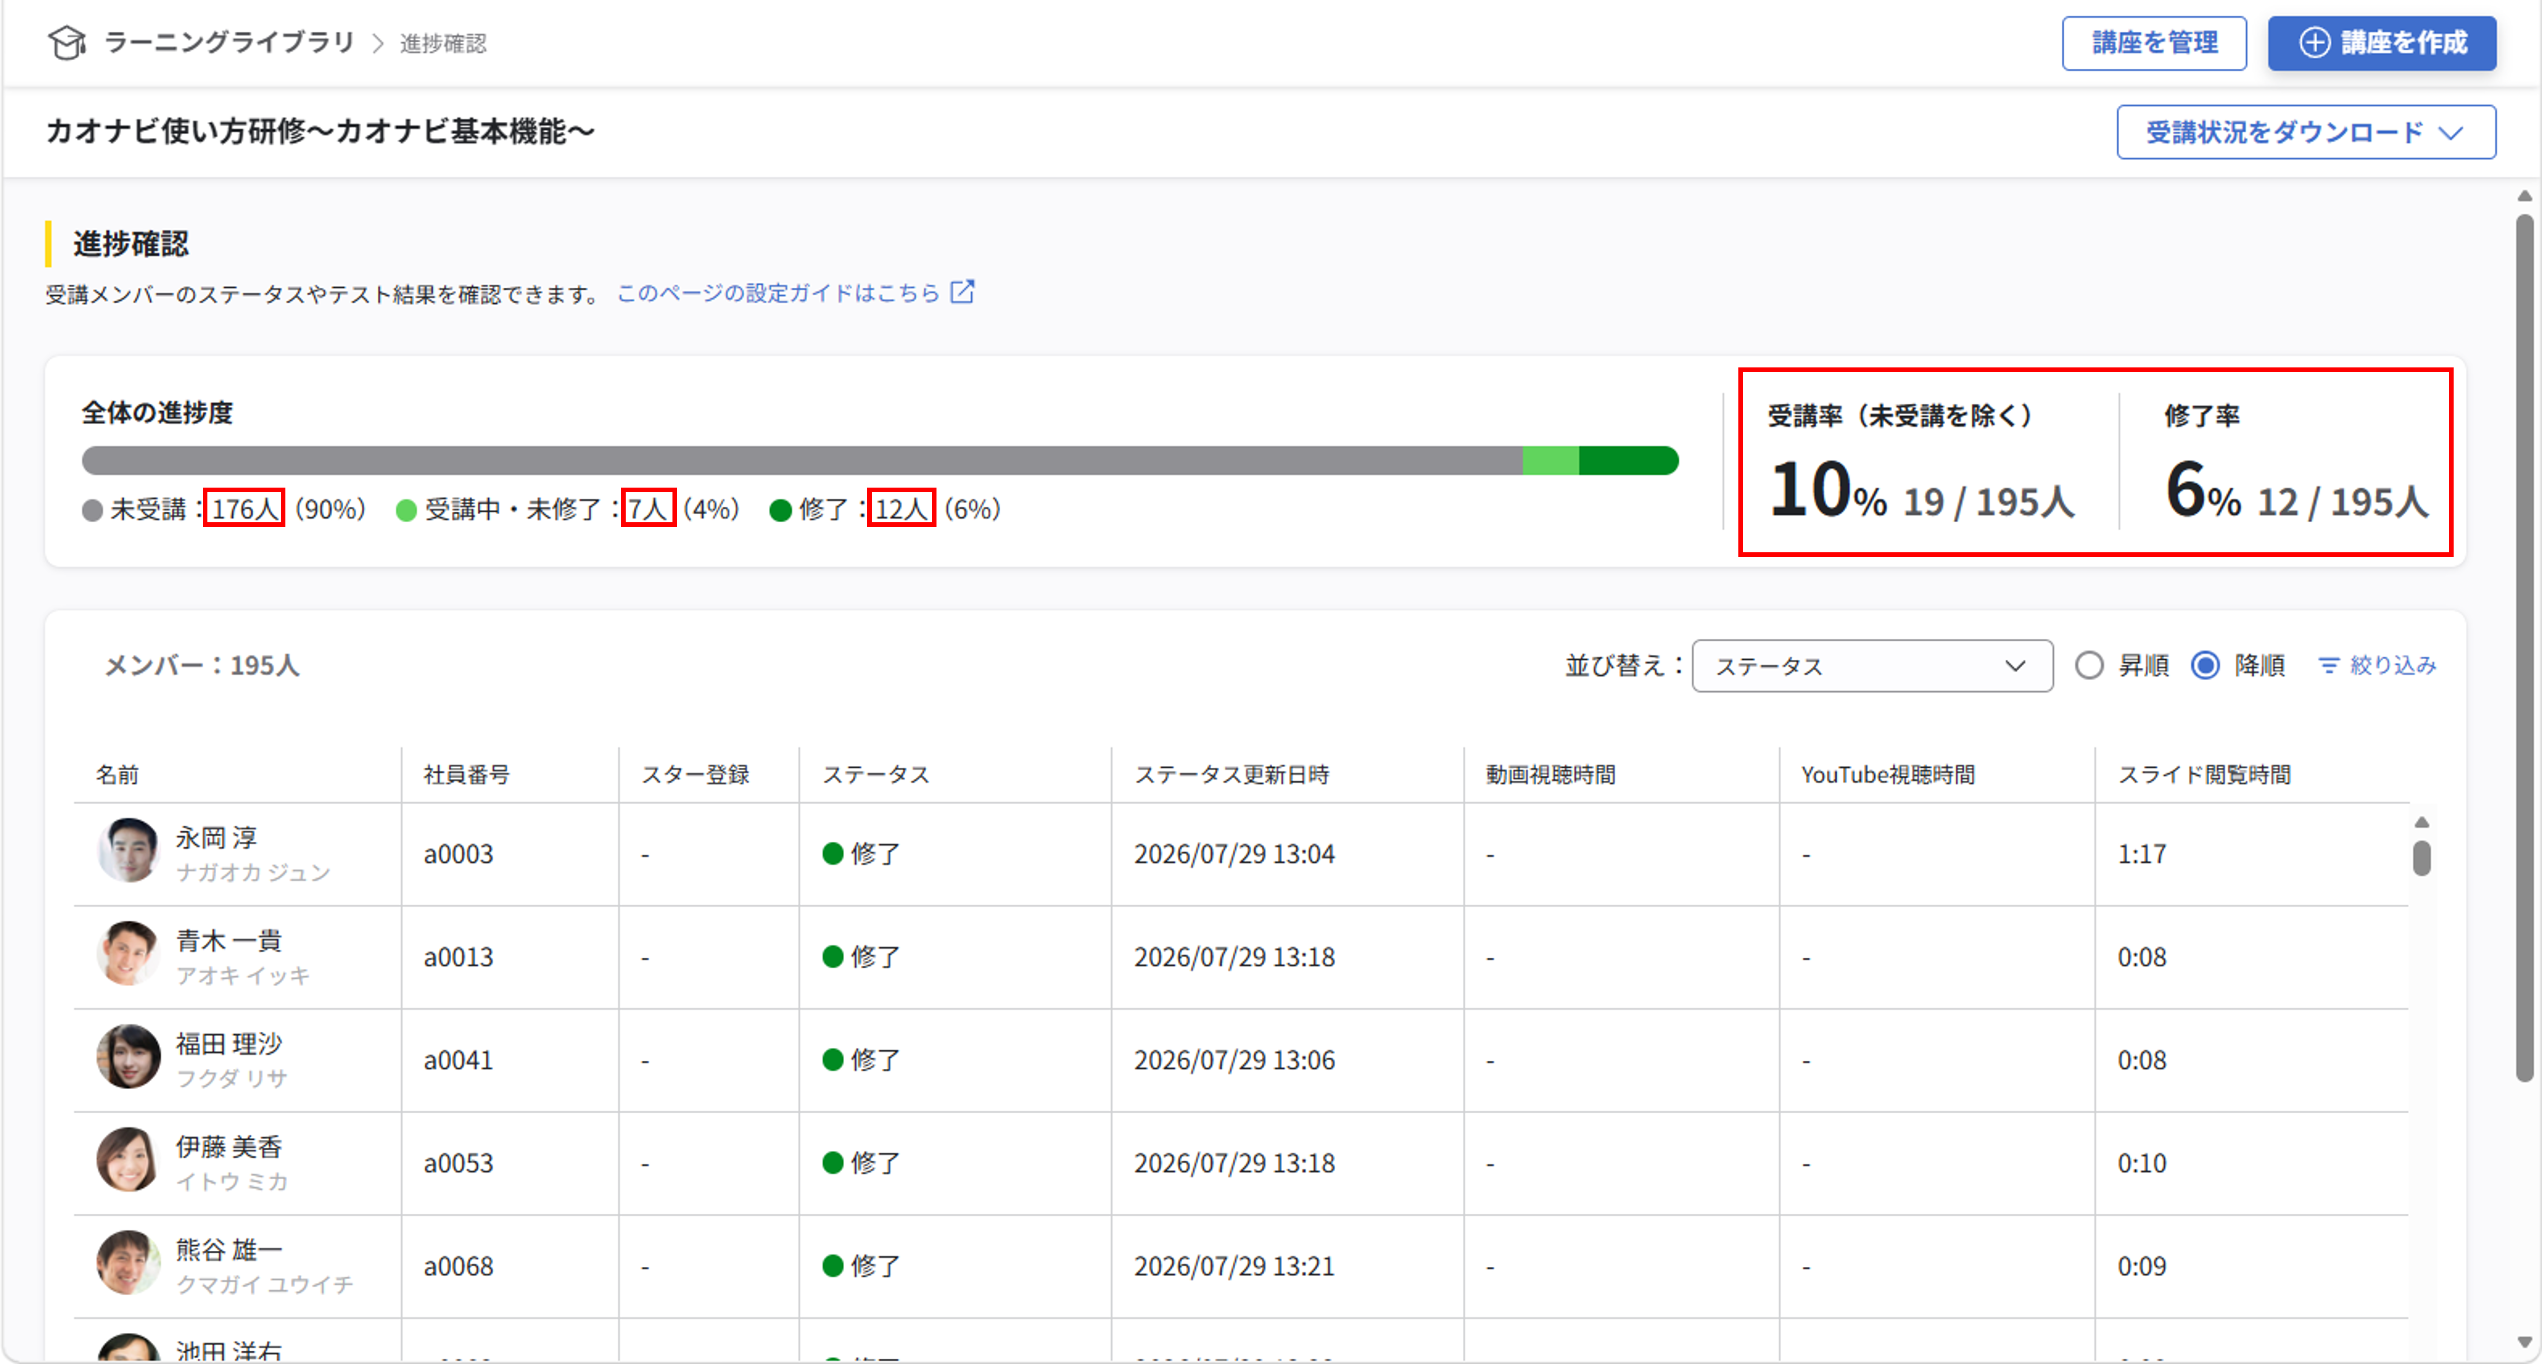This screenshot has height=1364, width=2542.
Task: Click the member table scrollbar thumb
Action: tap(2422, 858)
